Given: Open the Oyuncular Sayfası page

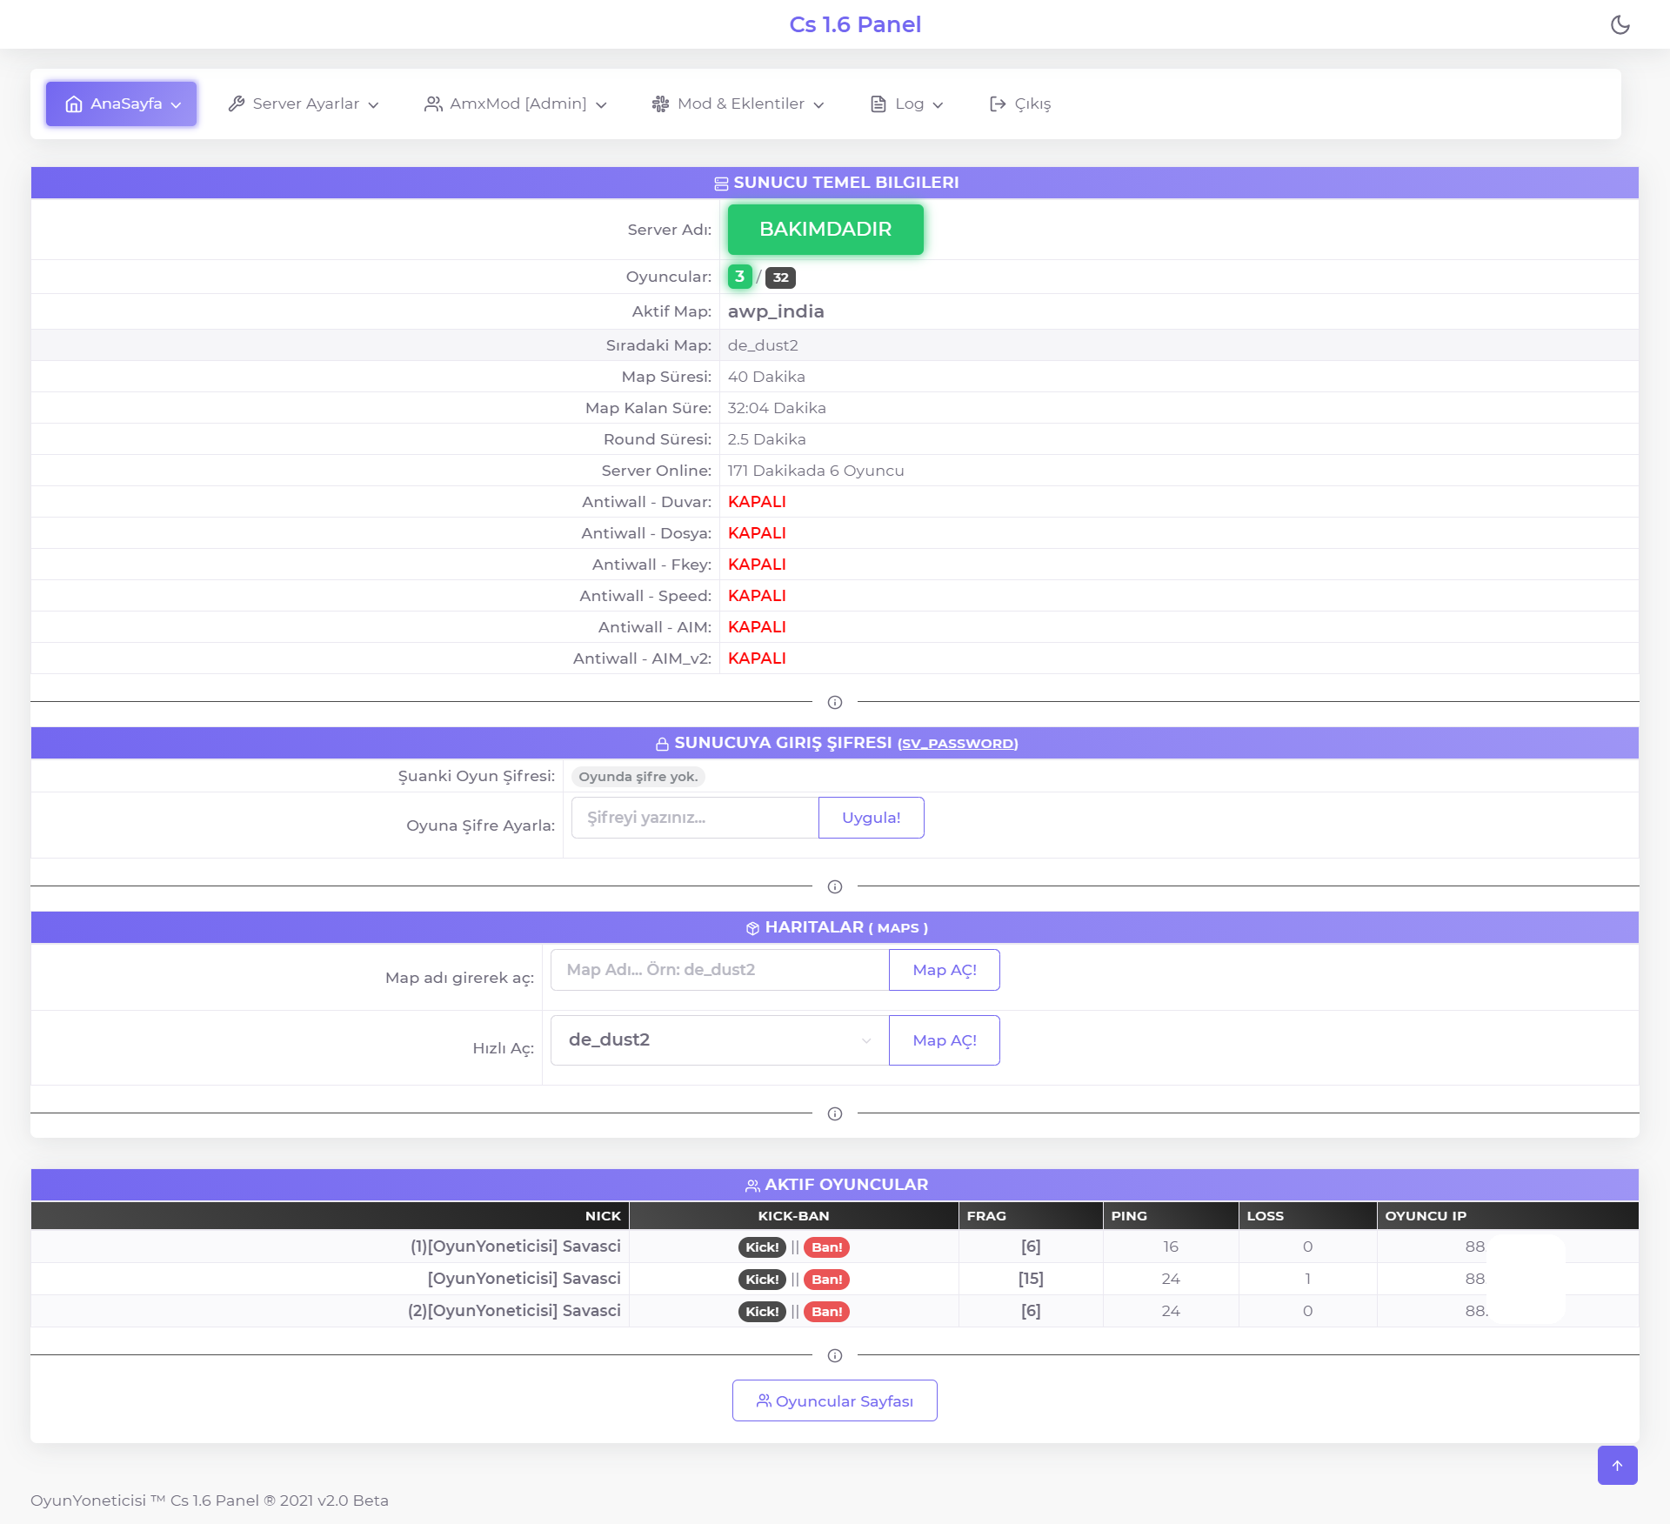Looking at the screenshot, I should click(835, 1400).
